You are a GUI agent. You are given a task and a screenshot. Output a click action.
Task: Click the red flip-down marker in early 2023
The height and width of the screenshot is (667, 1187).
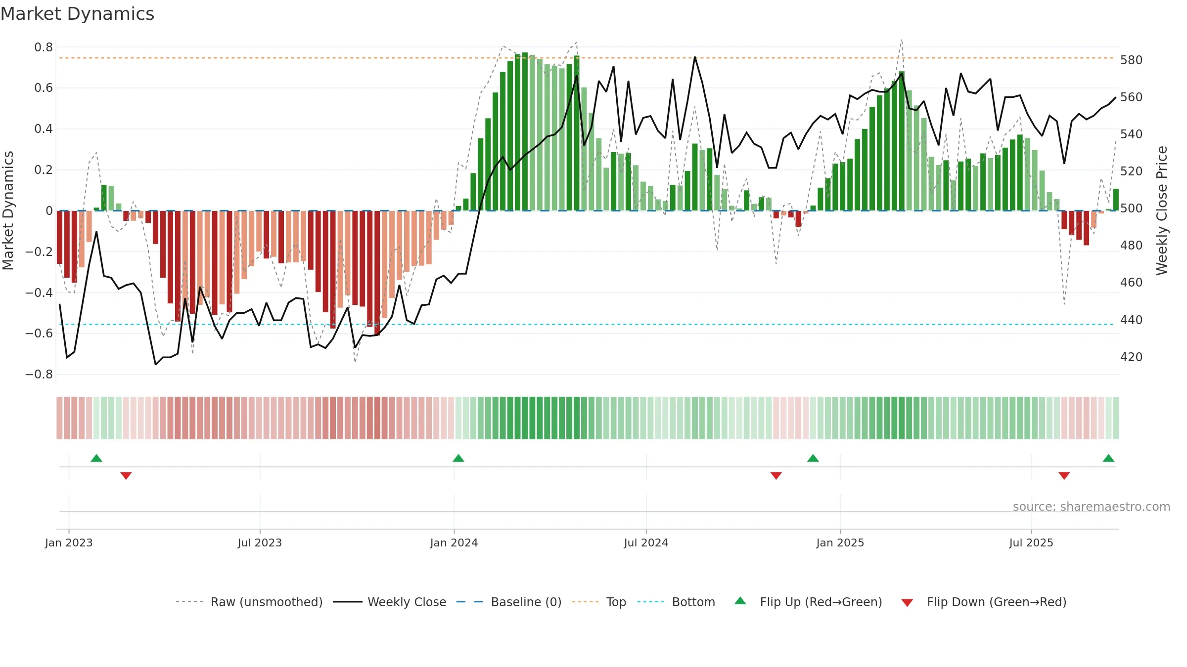126,476
